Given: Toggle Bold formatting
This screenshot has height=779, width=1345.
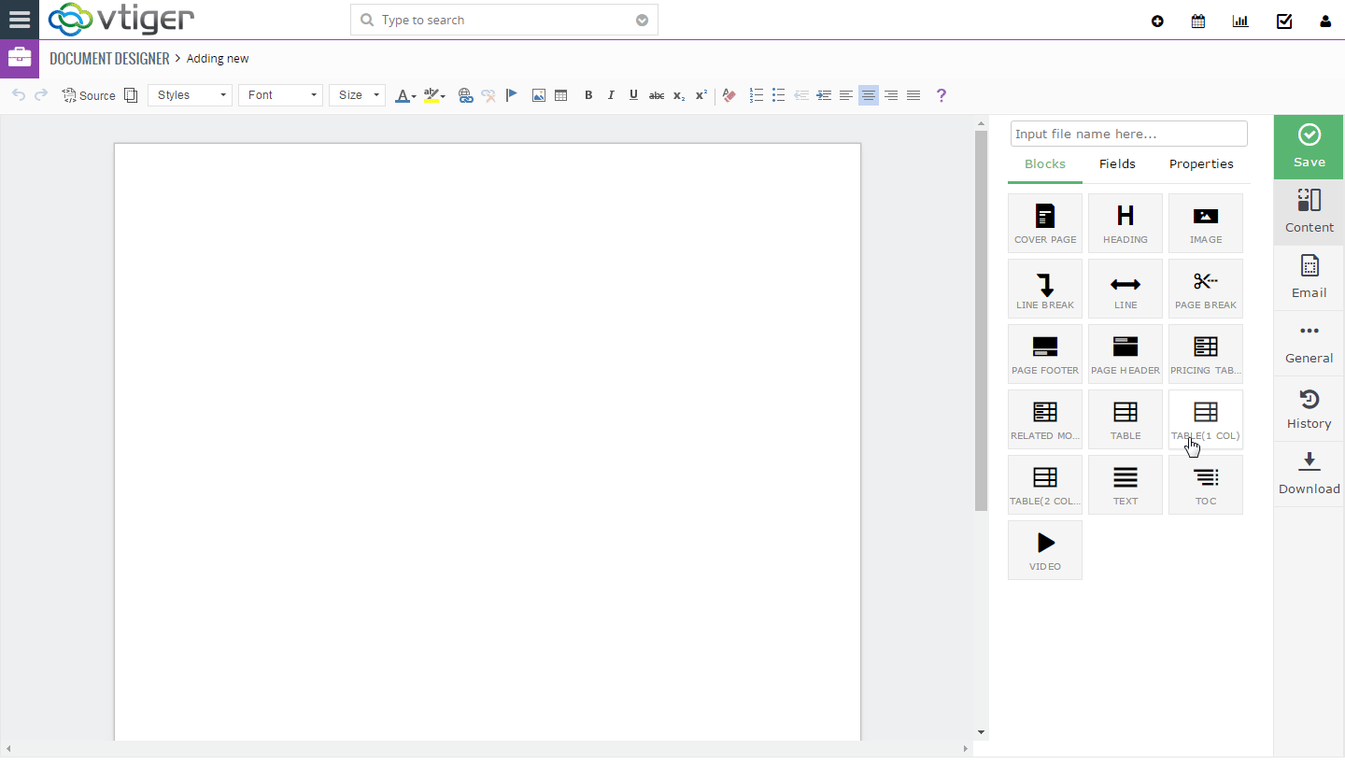Looking at the screenshot, I should [588, 95].
